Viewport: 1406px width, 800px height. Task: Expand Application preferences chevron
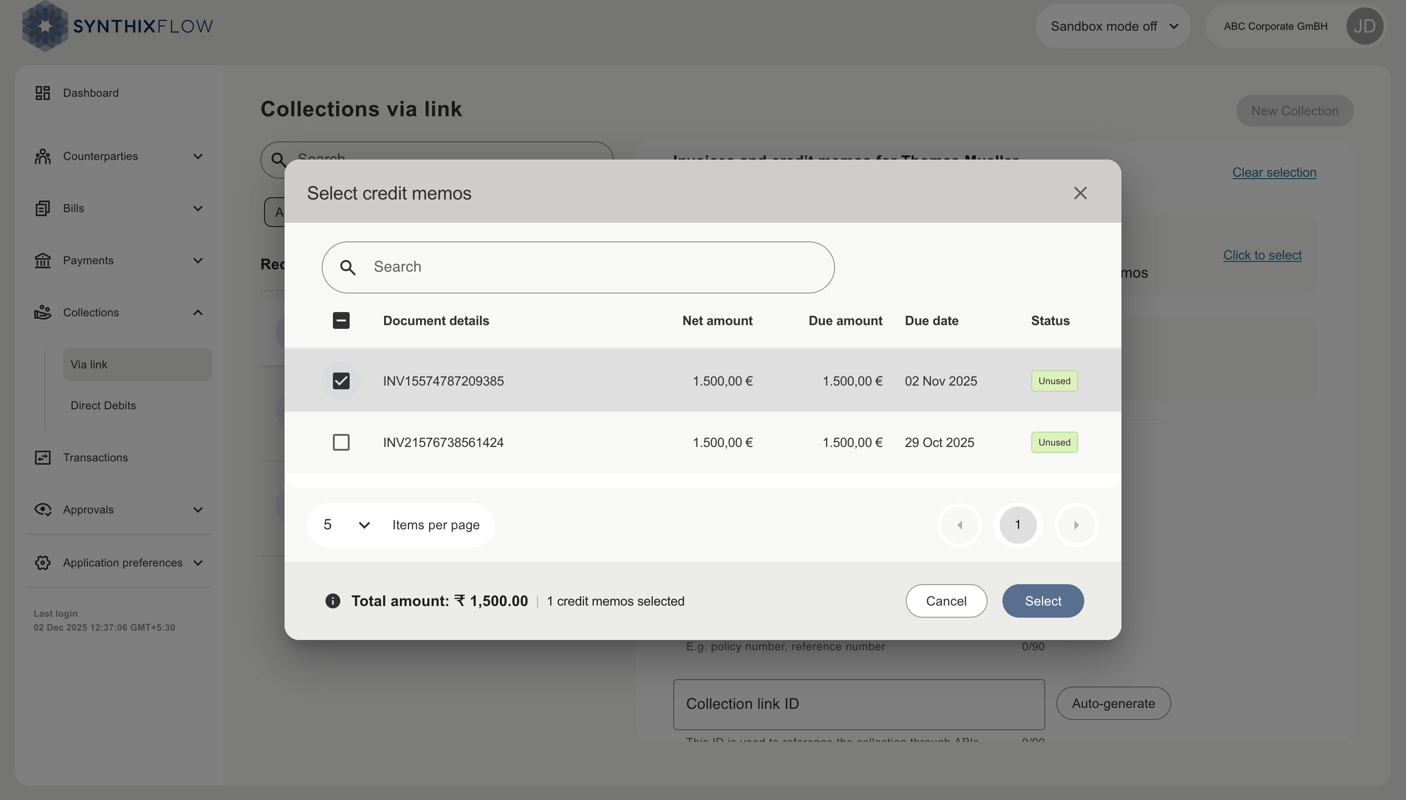(x=198, y=563)
